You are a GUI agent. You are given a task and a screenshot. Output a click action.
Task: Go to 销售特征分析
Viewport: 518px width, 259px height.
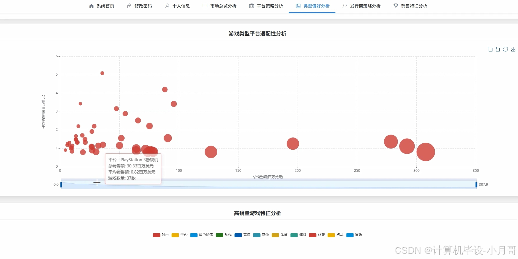(410, 6)
